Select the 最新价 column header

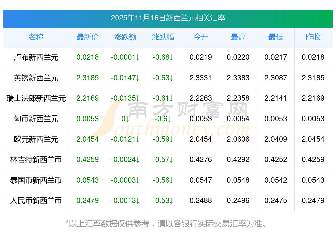[x=87, y=37]
